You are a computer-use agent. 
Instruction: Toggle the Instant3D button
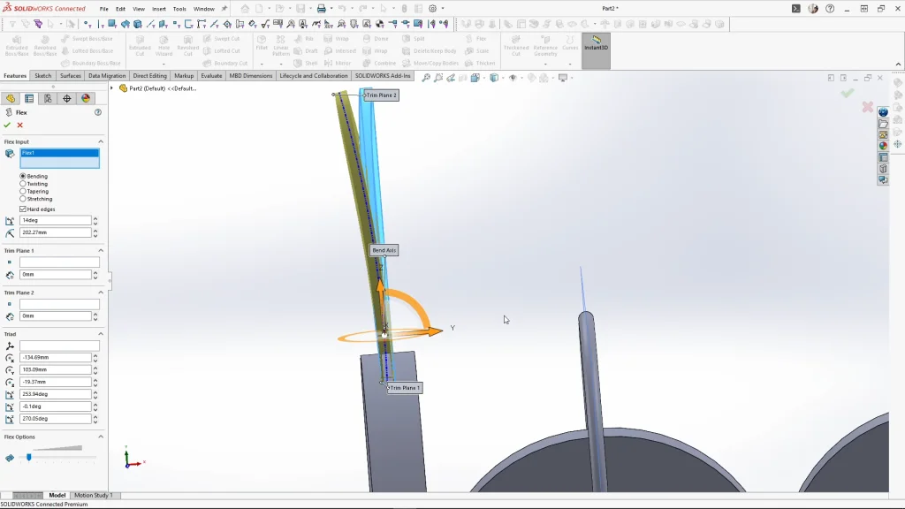tap(596, 44)
